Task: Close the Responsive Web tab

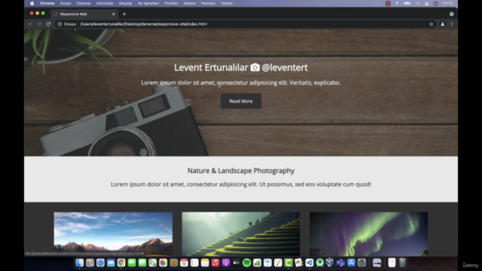Action: point(114,14)
